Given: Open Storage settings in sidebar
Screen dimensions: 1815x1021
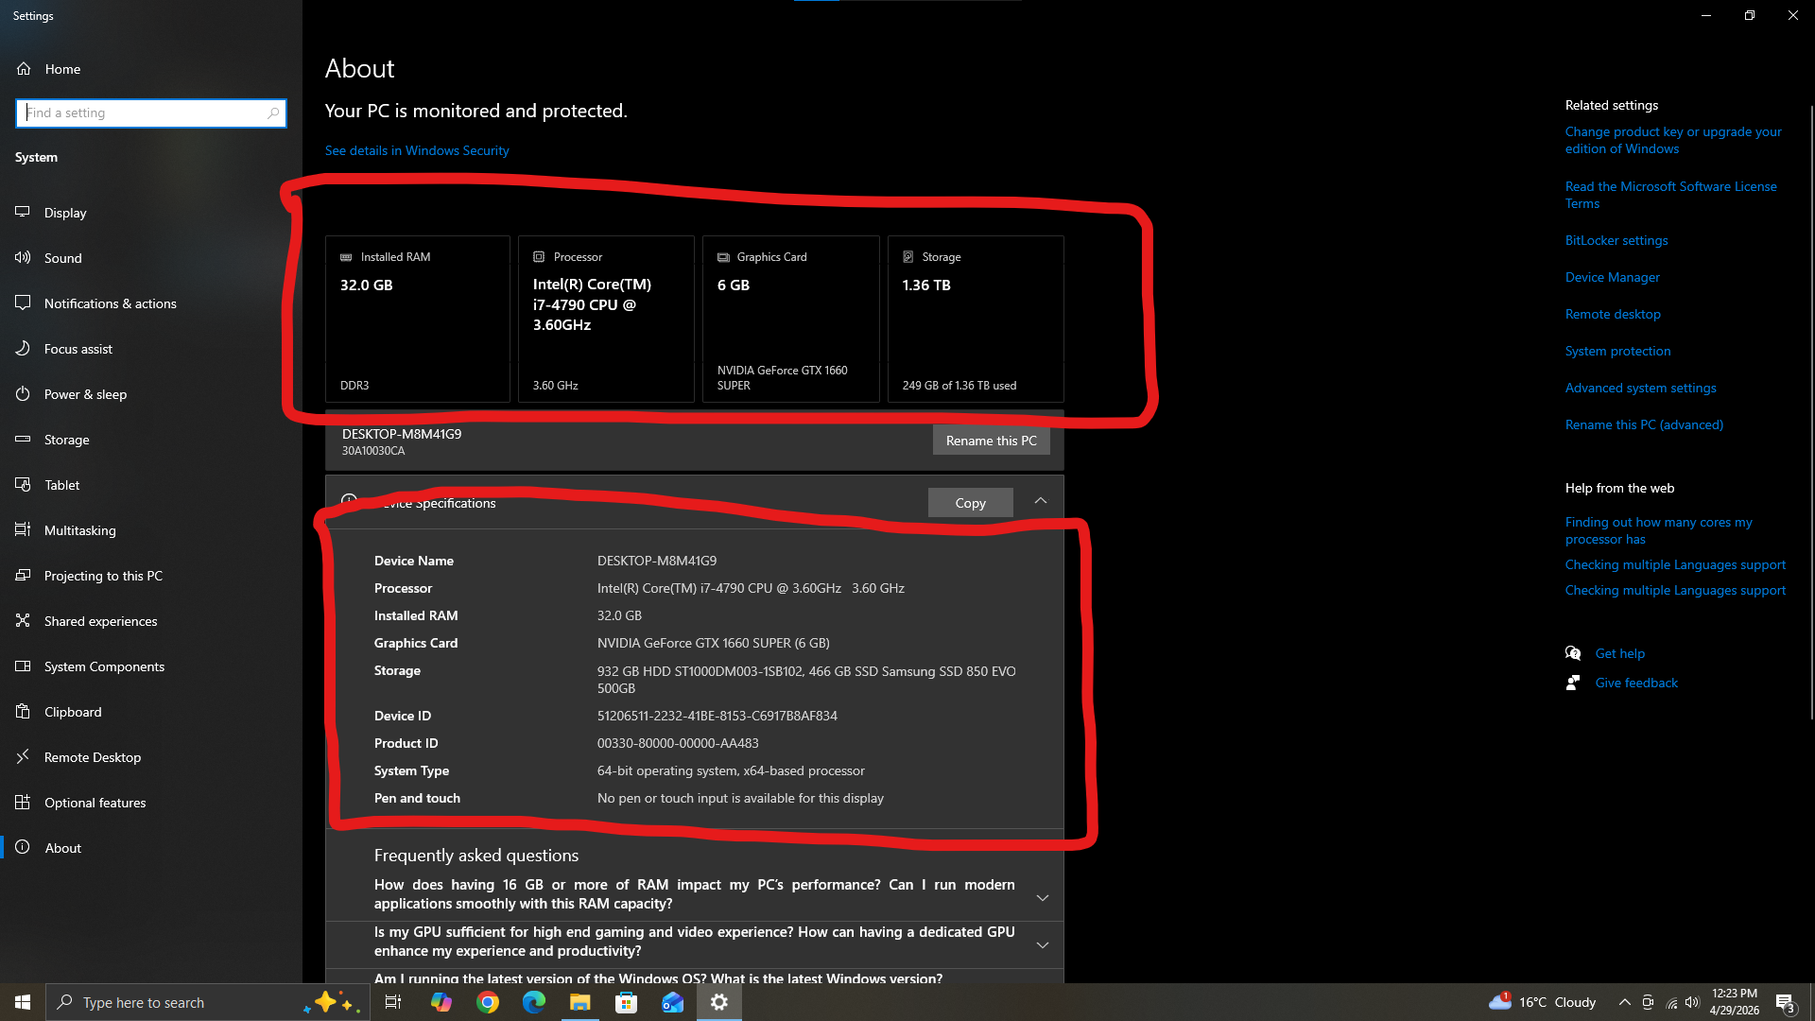Looking at the screenshot, I should click(151, 440).
